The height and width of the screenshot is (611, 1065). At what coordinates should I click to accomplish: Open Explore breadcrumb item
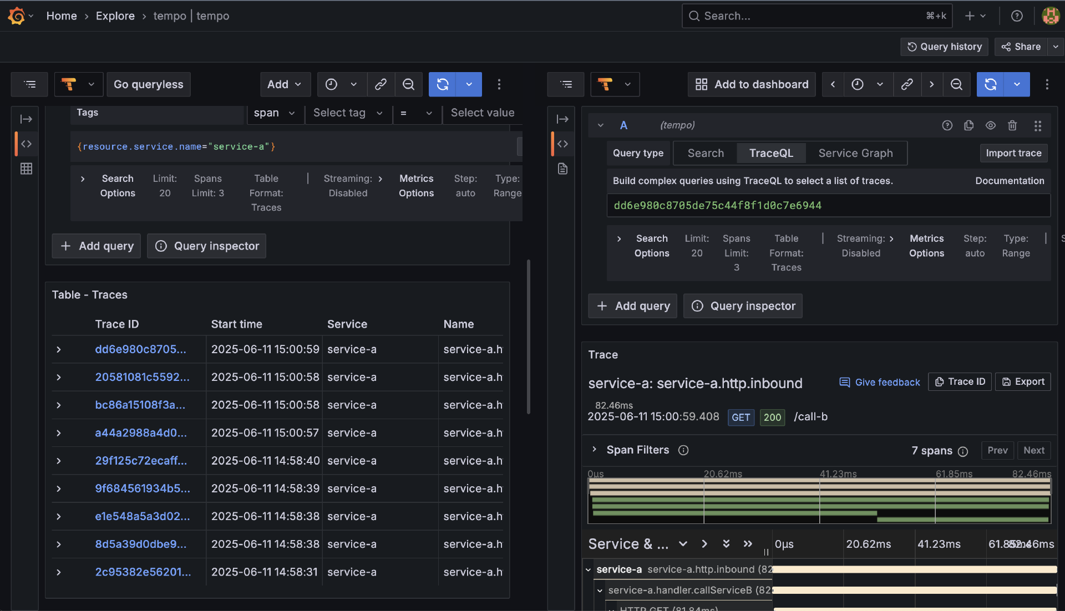coord(115,16)
